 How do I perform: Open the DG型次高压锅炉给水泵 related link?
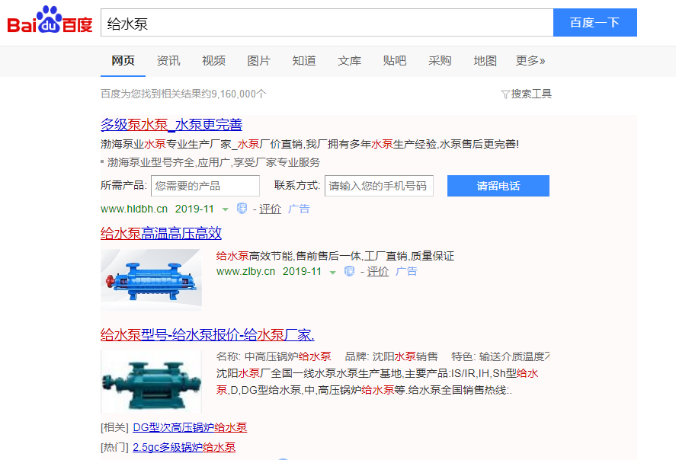(190, 427)
